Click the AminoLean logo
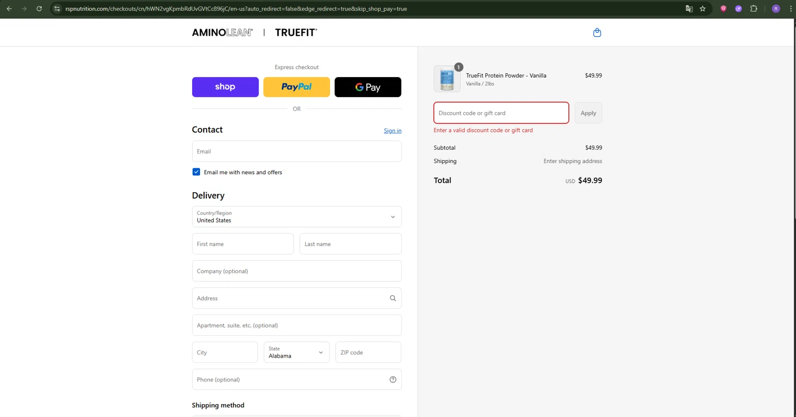796x417 pixels. pyautogui.click(x=222, y=32)
